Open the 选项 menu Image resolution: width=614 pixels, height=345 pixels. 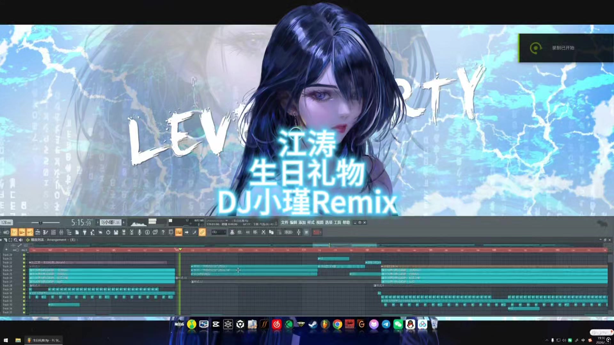[329, 222]
